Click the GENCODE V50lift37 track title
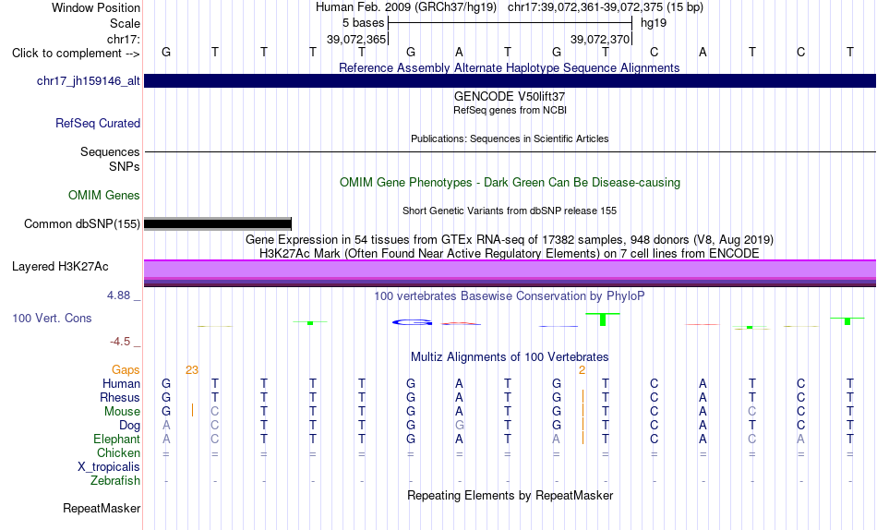 (510, 96)
